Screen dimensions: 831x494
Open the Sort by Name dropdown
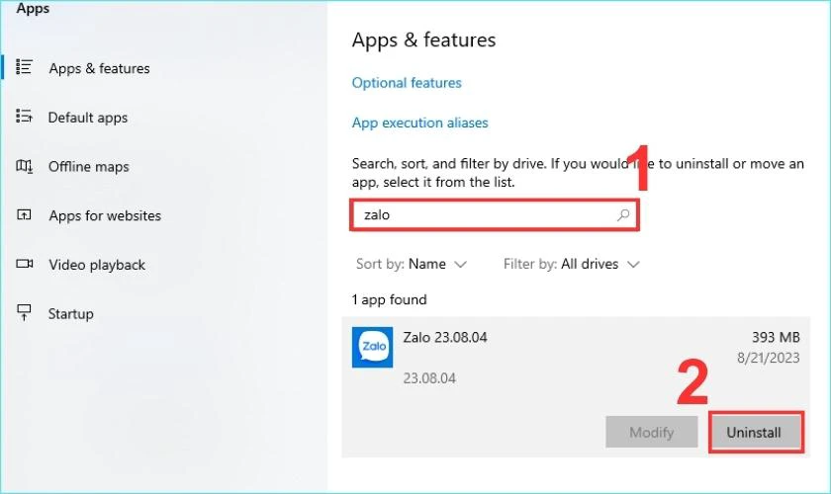[x=411, y=264]
